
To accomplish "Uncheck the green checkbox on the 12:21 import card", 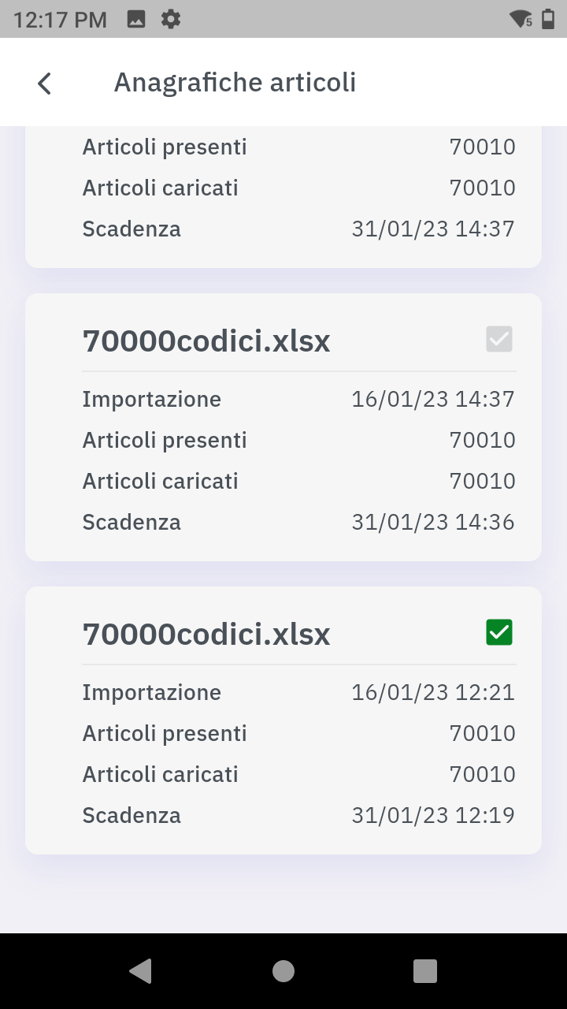I will point(499,632).
